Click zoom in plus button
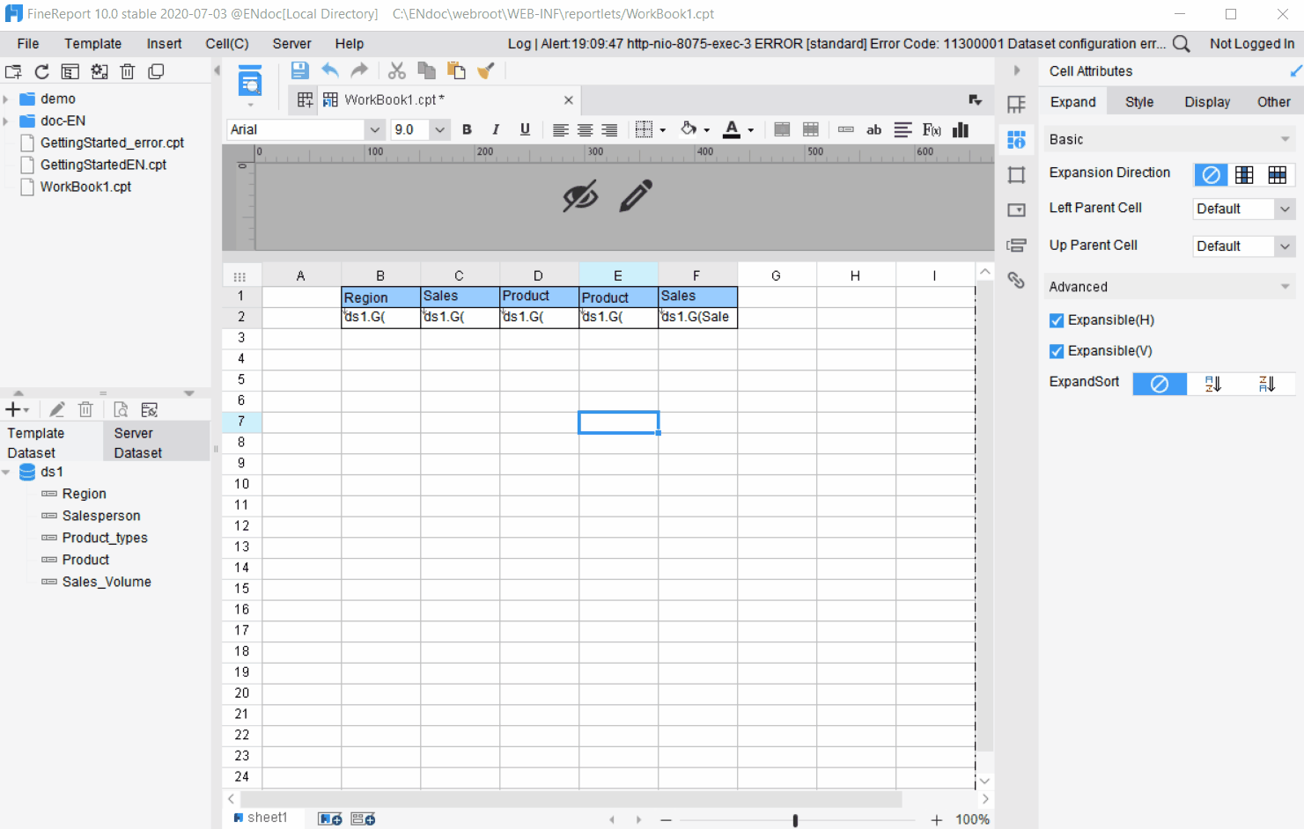1304x829 pixels. coord(936,820)
